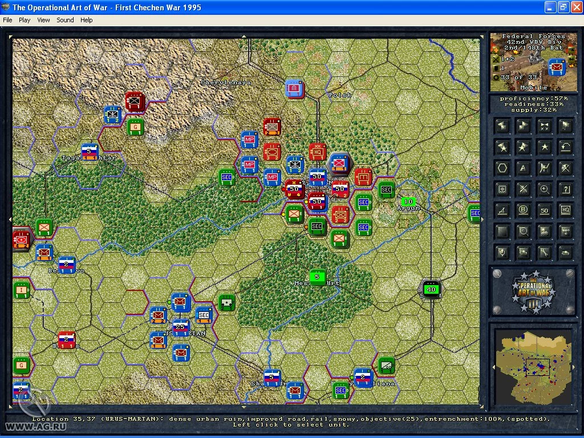Click the underlined angle icon button
Screen dimensions: 584x438
coord(502,210)
